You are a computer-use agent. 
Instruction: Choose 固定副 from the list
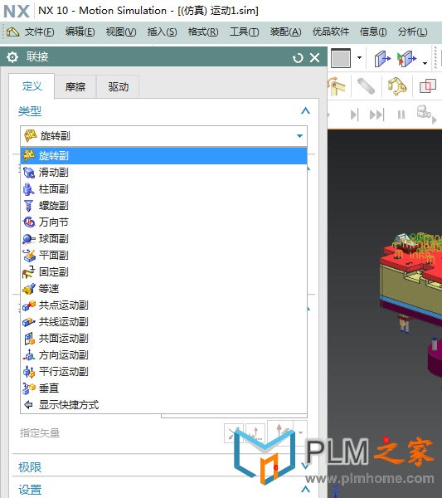tap(163, 272)
